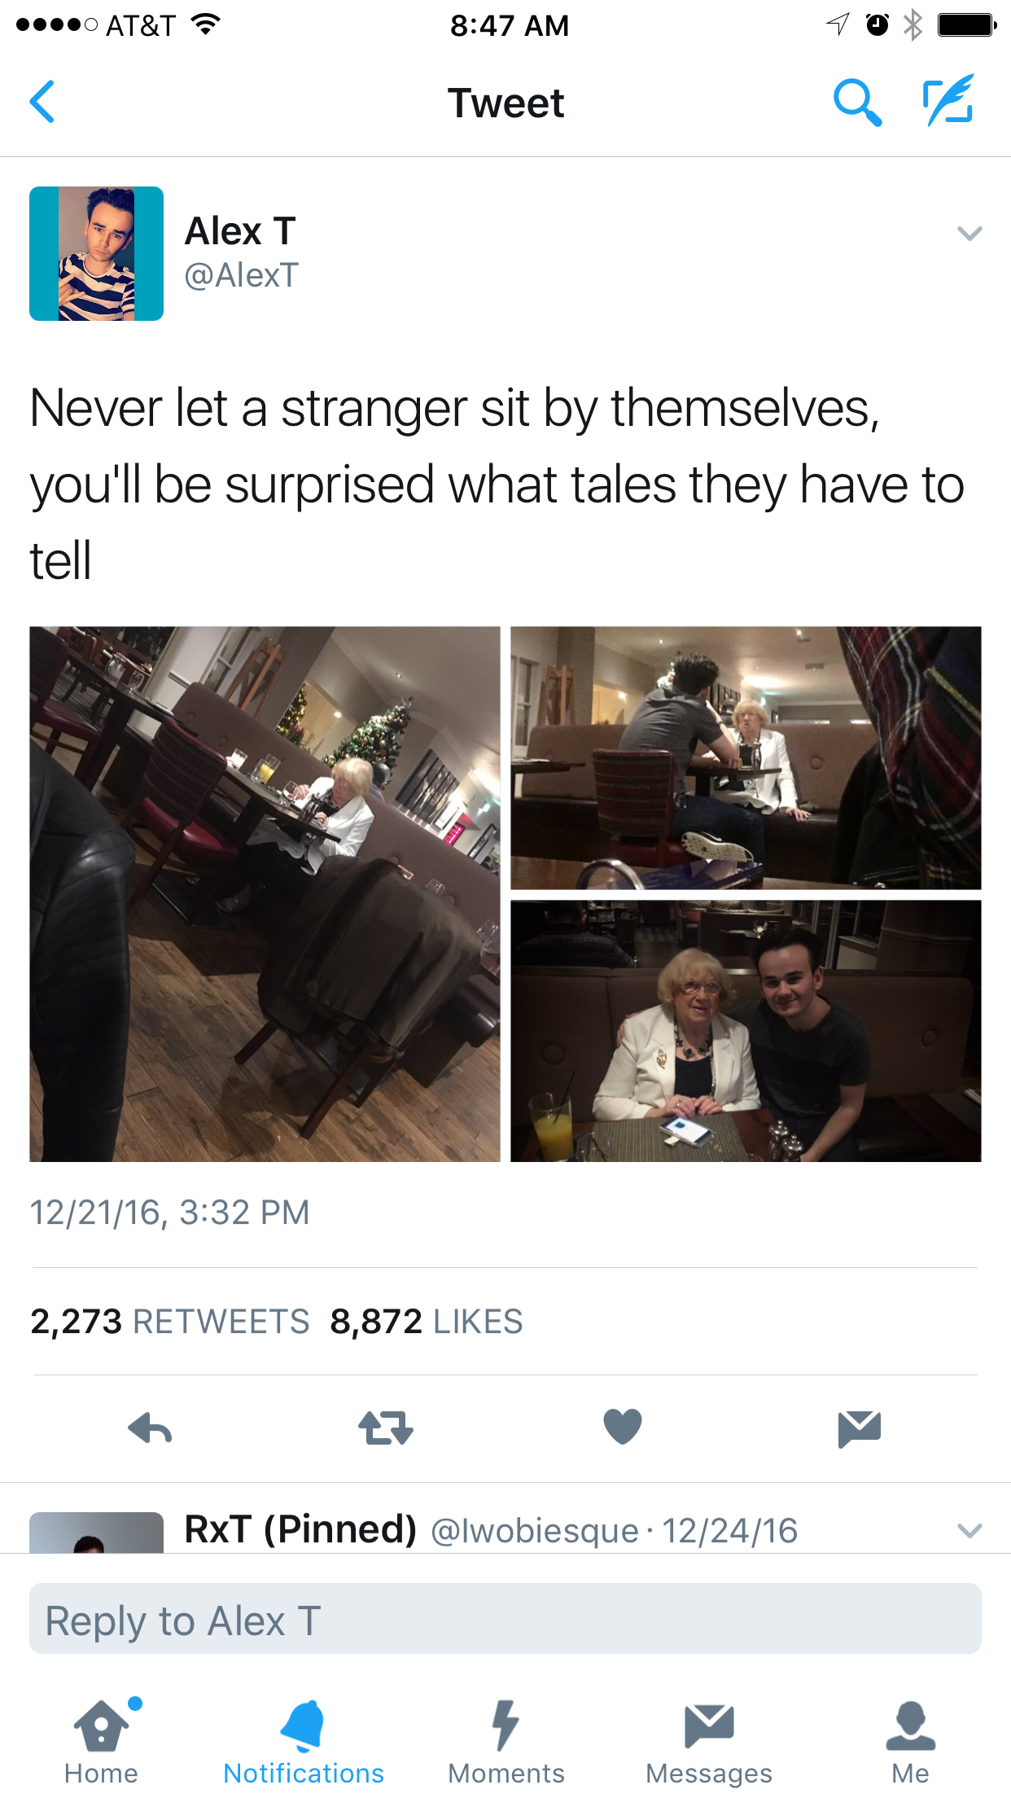Screen dimensions: 1011x1798
Task: Open the Notifications tab
Action: (304, 1742)
